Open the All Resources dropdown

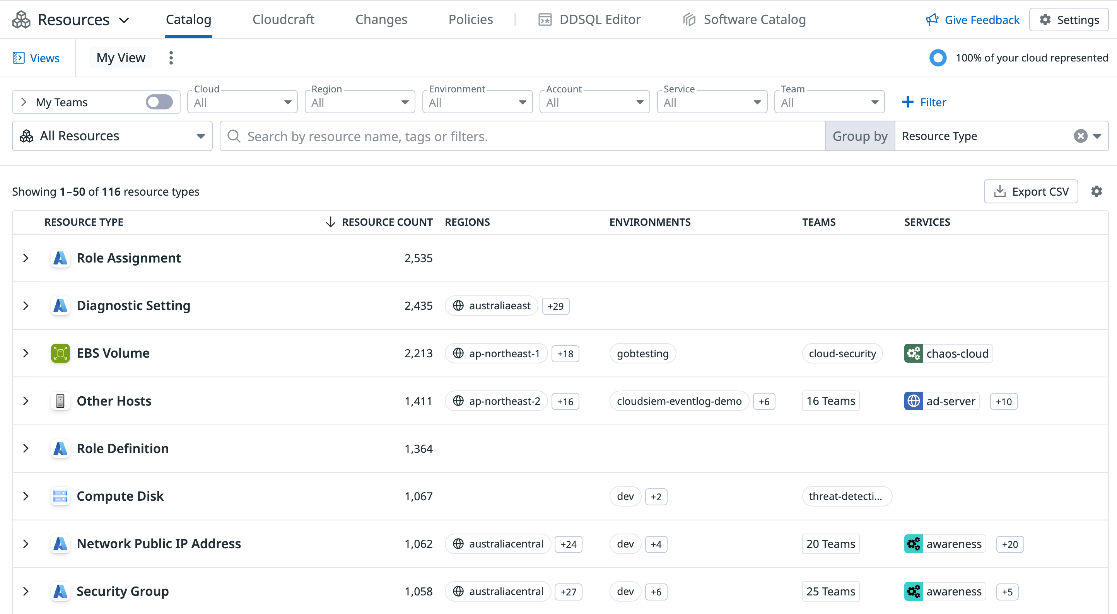pos(112,136)
